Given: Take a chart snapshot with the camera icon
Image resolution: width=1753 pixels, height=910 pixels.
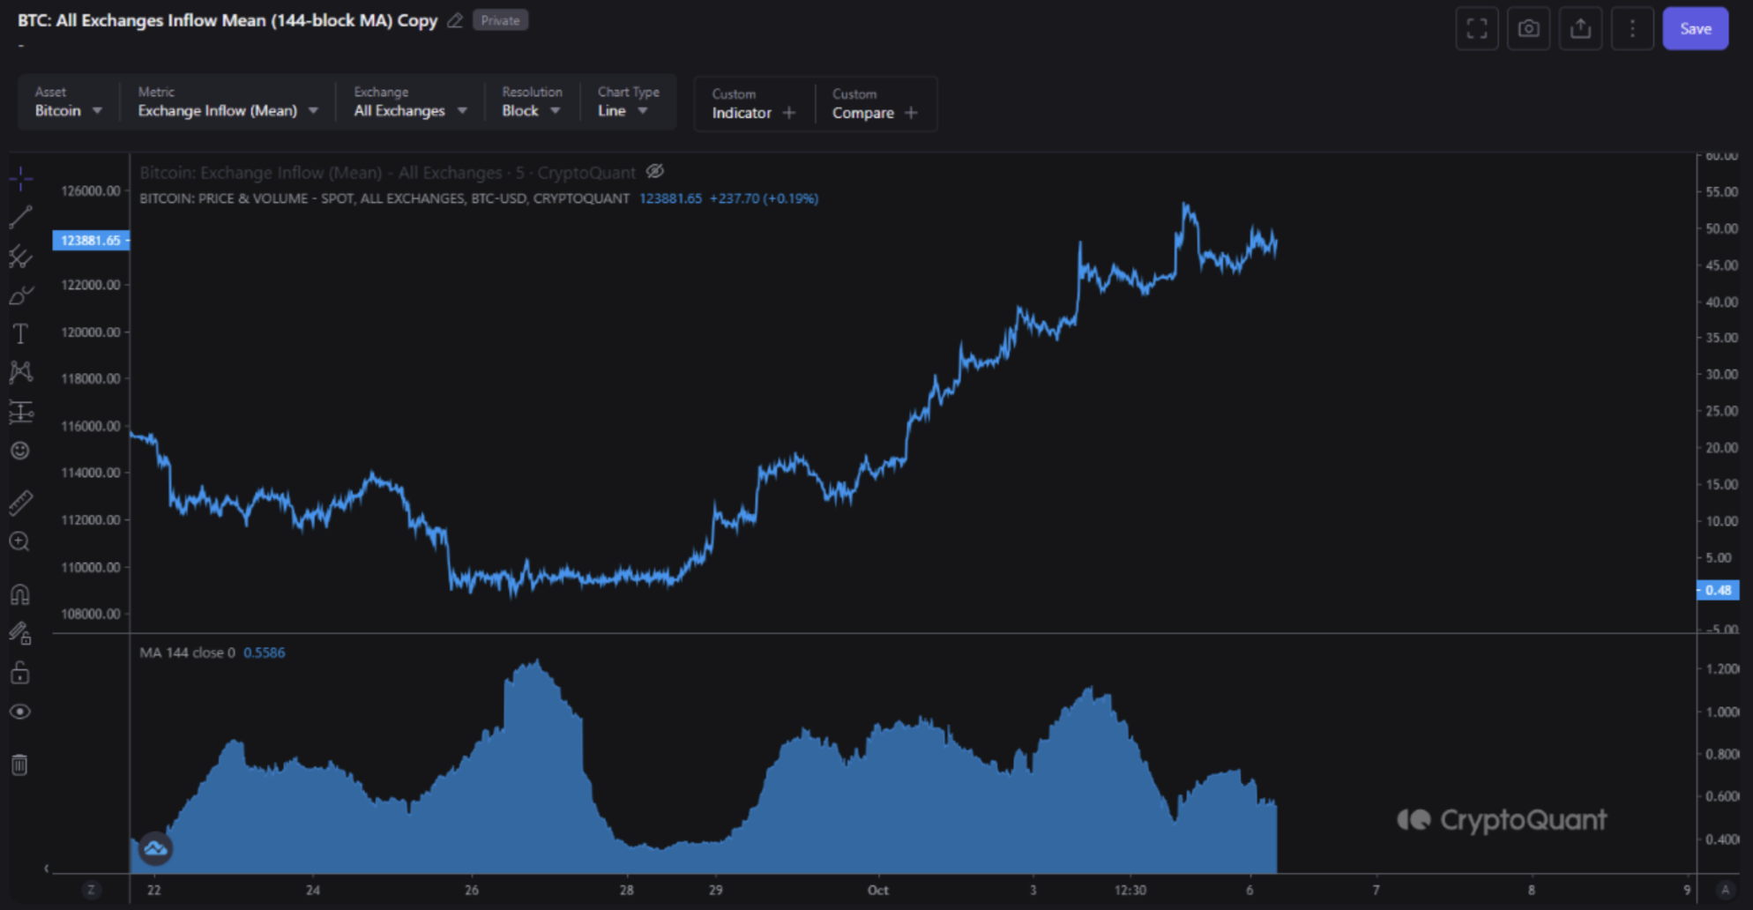Looking at the screenshot, I should click(x=1529, y=28).
